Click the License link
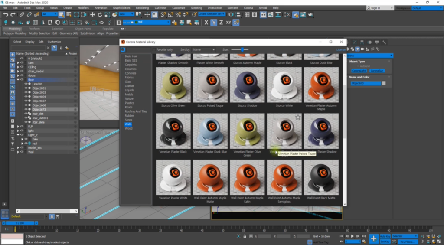This screenshot has height=245, width=444. click(x=341, y=49)
